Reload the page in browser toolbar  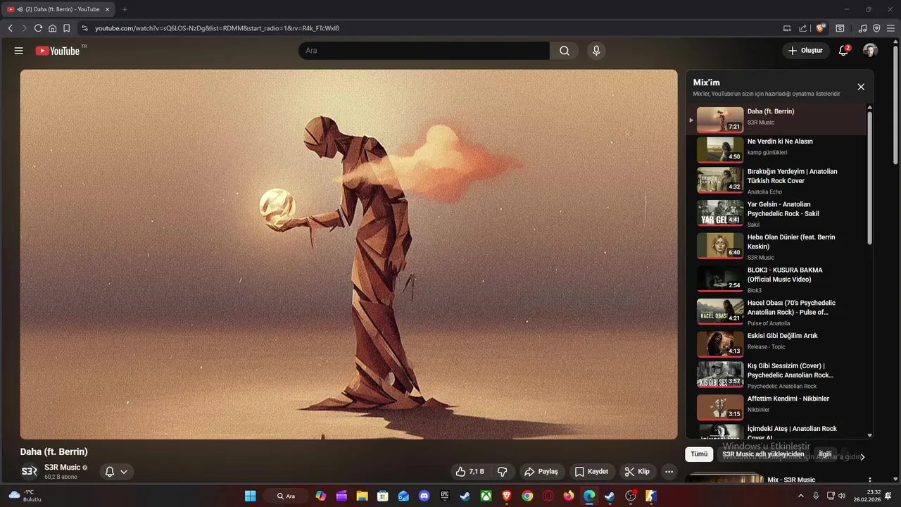[38, 28]
